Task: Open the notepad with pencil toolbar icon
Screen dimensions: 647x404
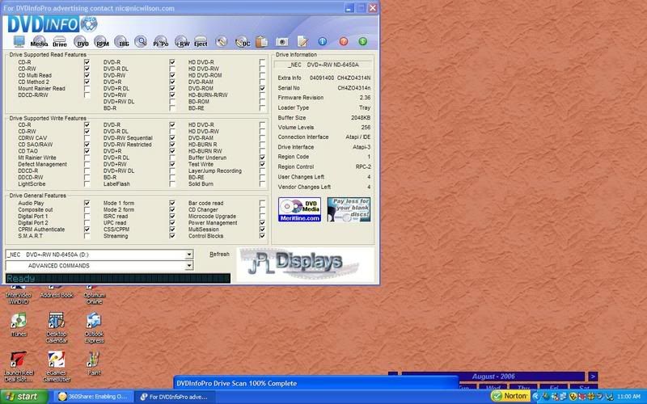Action: coord(302,41)
